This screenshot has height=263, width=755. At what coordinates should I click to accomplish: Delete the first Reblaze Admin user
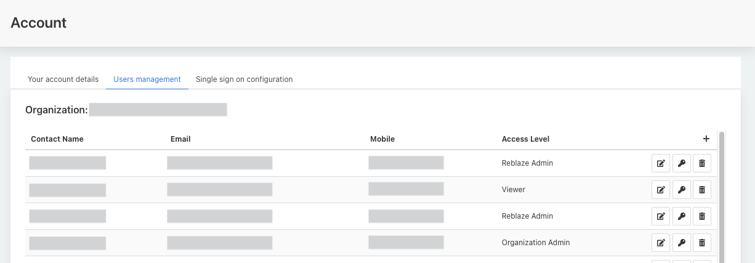pyautogui.click(x=701, y=163)
